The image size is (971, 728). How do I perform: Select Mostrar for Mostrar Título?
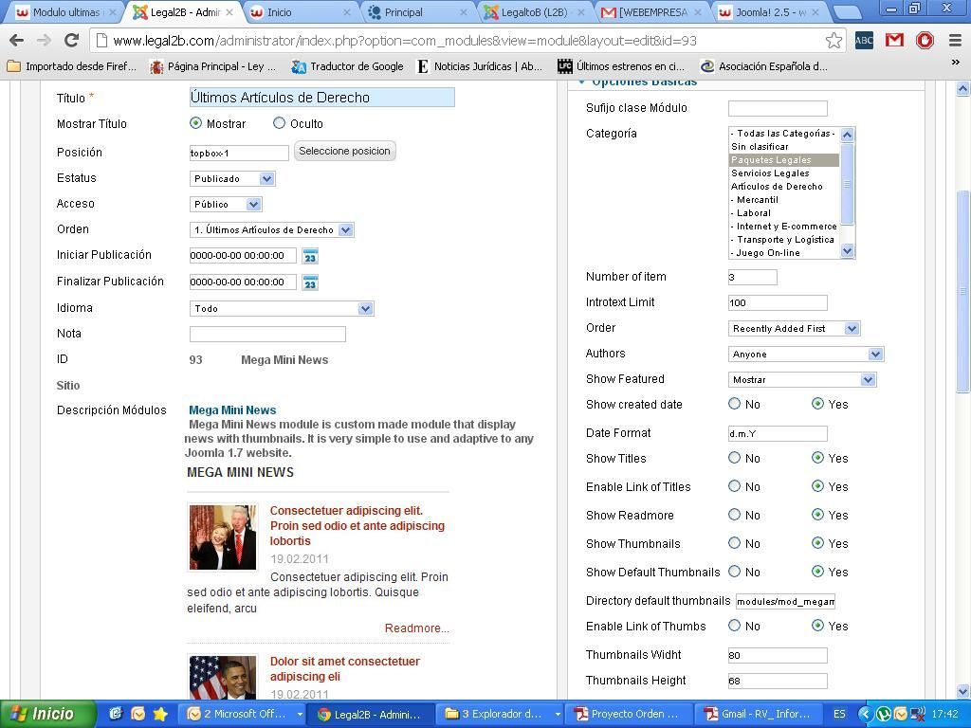tap(195, 123)
